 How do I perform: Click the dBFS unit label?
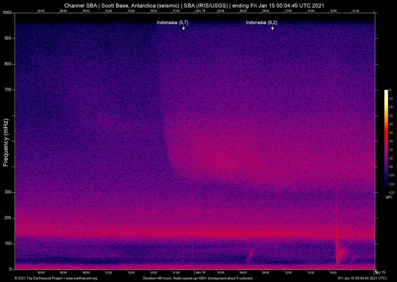(389, 197)
